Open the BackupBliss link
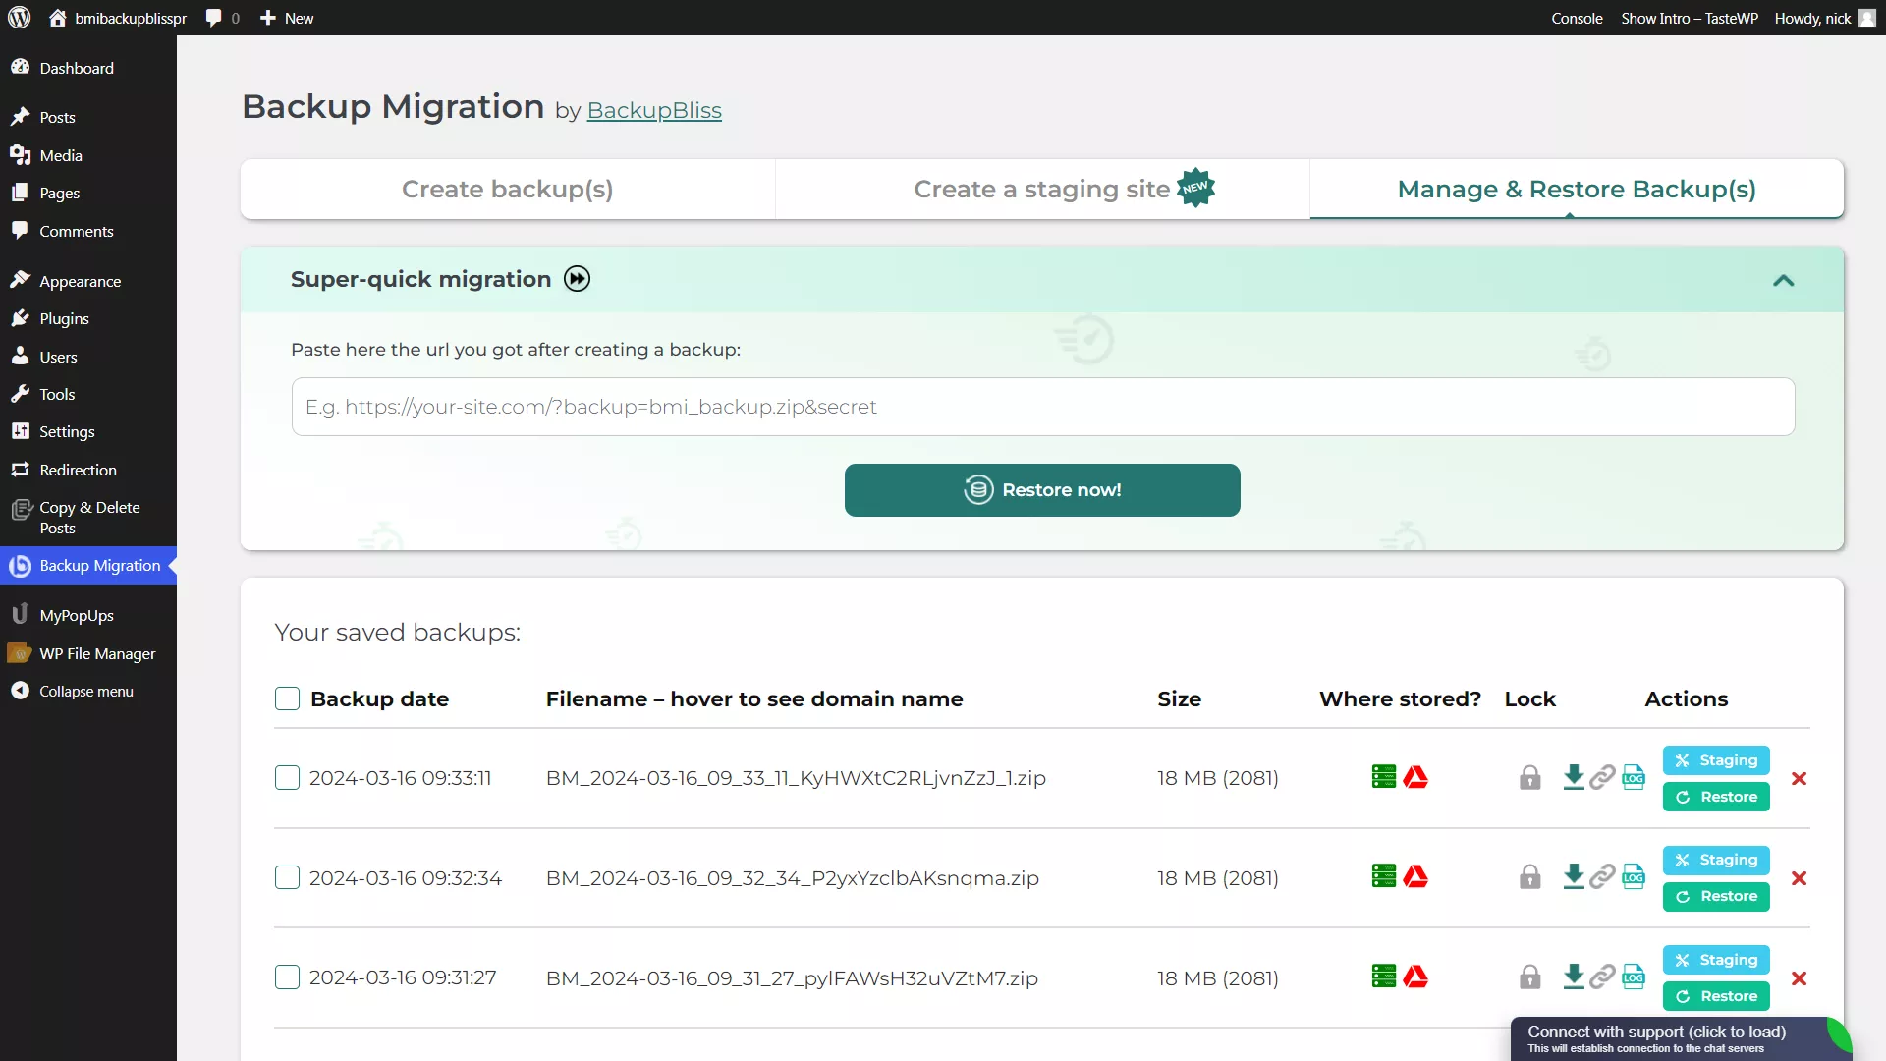Screen dimensions: 1886x1061 653,110
